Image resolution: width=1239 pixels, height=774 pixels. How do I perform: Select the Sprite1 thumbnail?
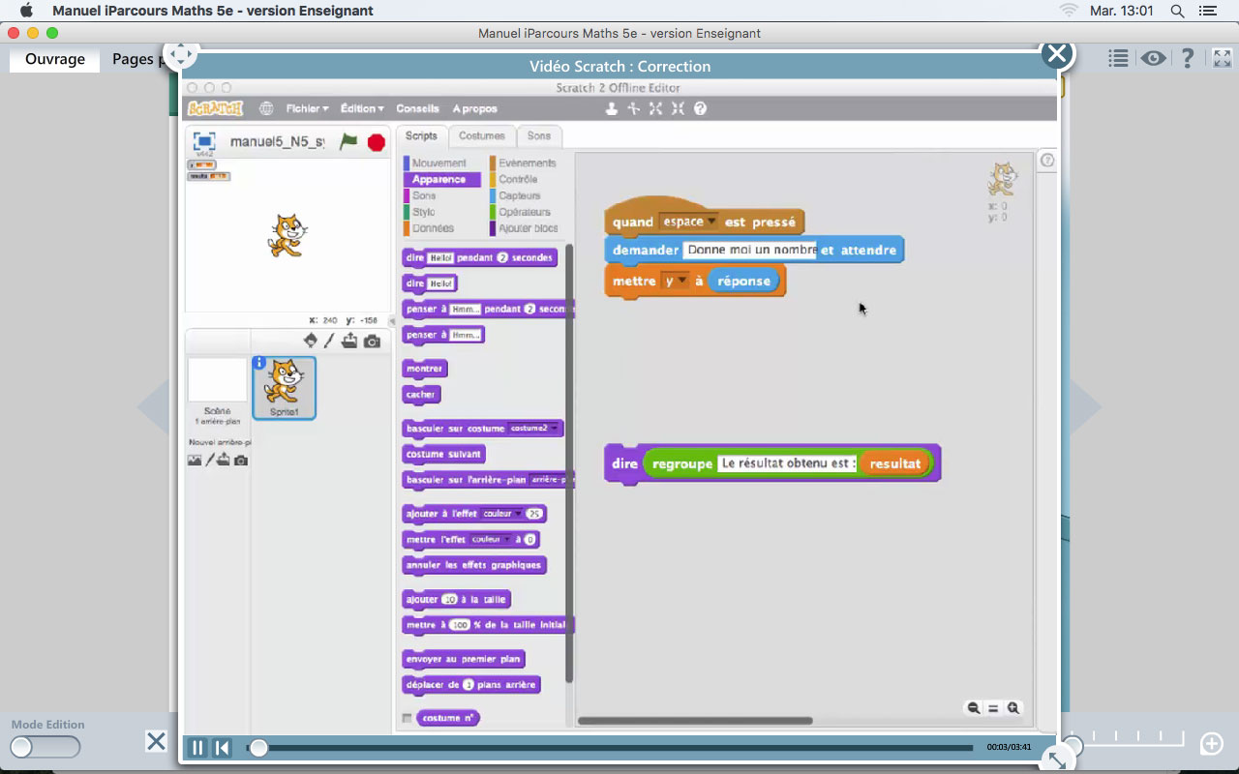(284, 388)
